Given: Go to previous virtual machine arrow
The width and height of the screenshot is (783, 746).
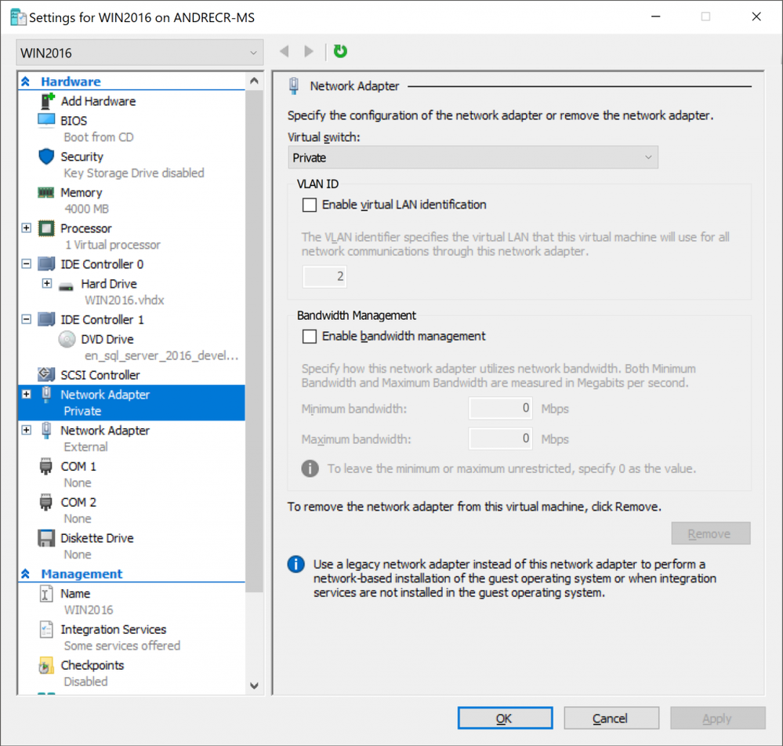Looking at the screenshot, I should [x=285, y=51].
